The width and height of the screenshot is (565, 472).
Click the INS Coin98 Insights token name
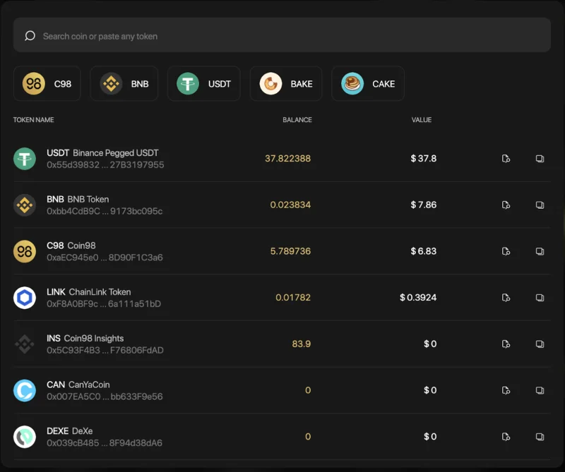pos(85,339)
